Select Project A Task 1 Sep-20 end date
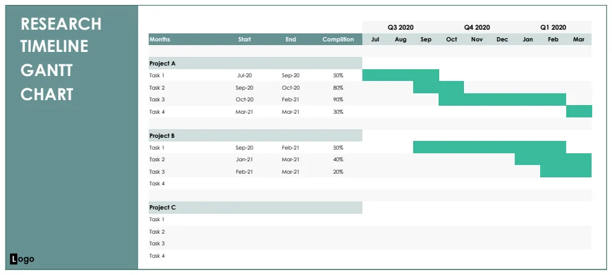The image size is (612, 275). [291, 75]
